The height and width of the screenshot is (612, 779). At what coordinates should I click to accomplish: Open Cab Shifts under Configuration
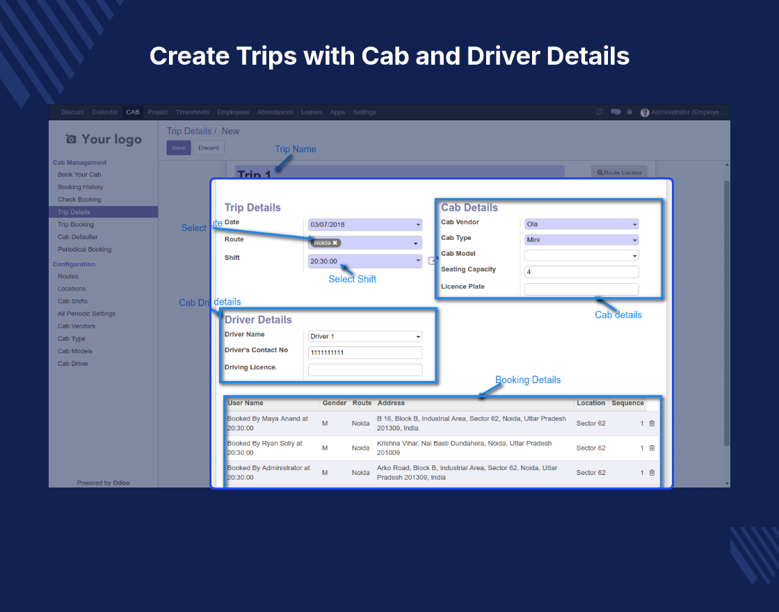tap(72, 301)
